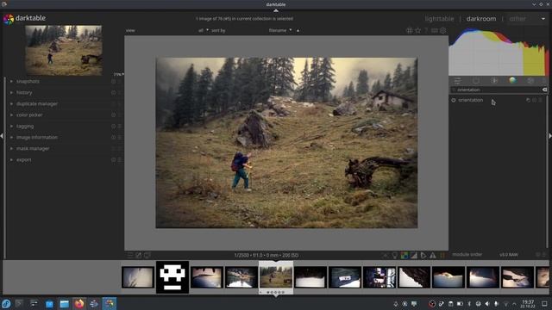
Task: Expand the image information panel
Action: tap(36, 138)
